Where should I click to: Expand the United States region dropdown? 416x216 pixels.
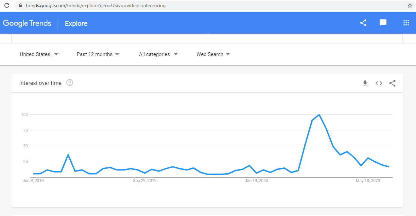click(x=39, y=54)
